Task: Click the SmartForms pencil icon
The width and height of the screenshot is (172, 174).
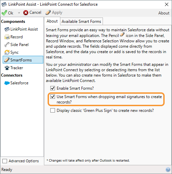Action: (7, 60)
